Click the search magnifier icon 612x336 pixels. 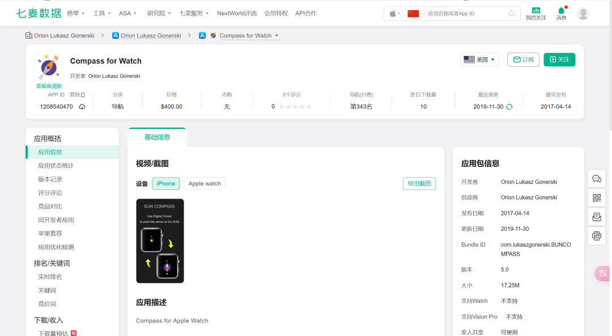click(x=512, y=14)
